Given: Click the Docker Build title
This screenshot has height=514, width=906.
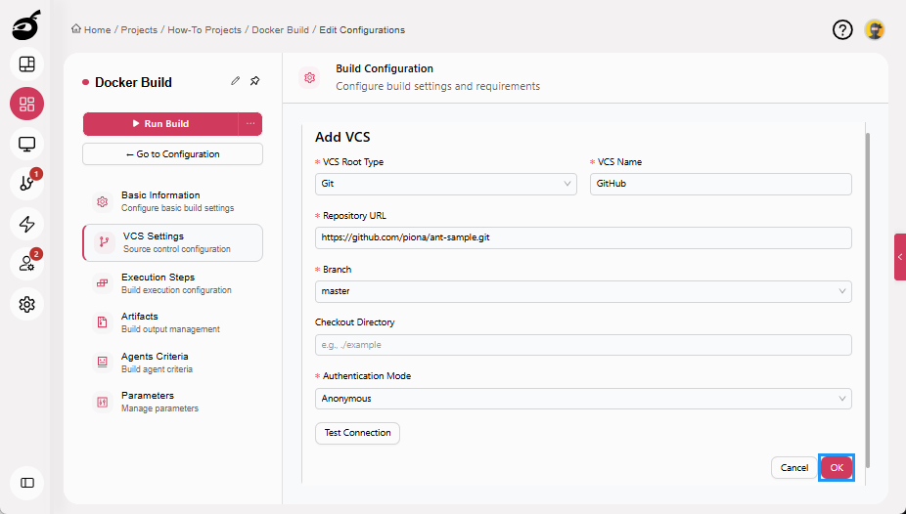Looking at the screenshot, I should [133, 82].
